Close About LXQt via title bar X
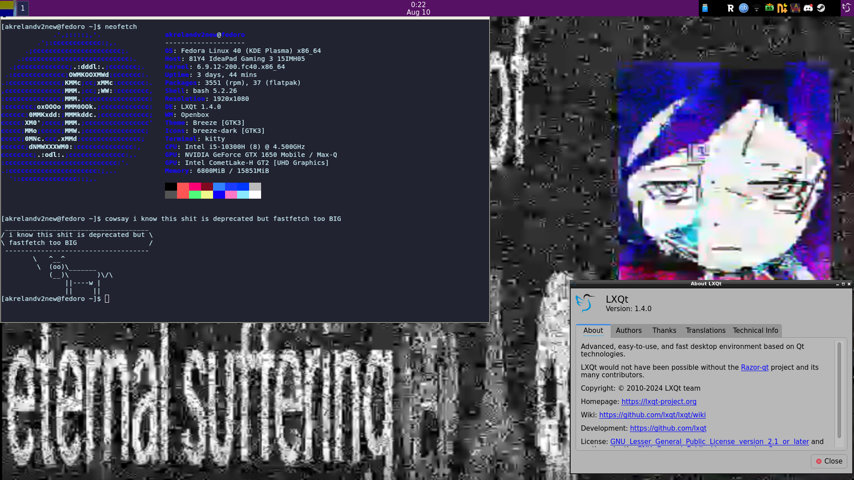 pos(849,284)
